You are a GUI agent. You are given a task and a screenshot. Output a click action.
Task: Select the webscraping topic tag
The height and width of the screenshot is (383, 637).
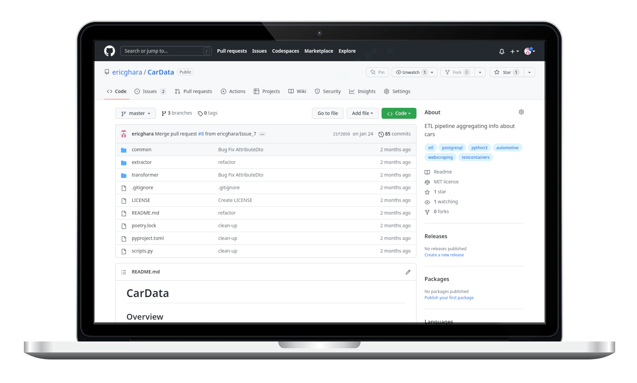tap(440, 157)
